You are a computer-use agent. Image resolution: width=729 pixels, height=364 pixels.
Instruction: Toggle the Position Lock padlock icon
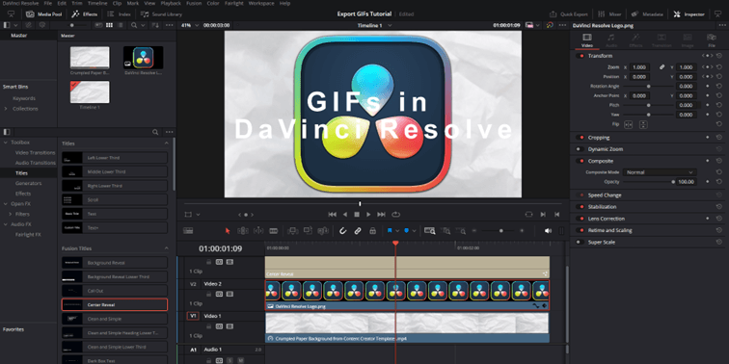tap(372, 231)
